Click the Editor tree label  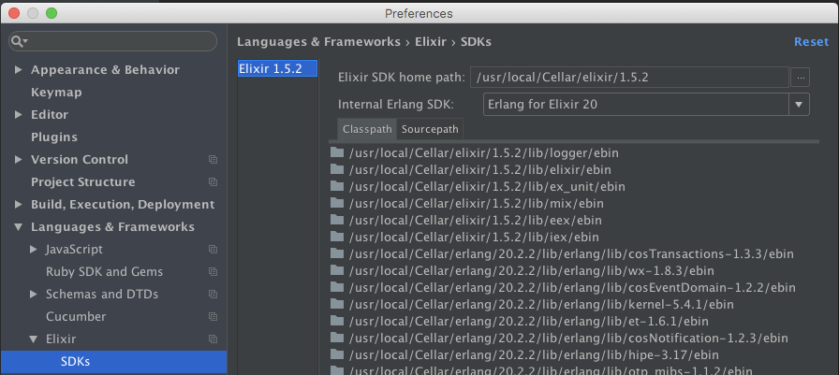(50, 115)
